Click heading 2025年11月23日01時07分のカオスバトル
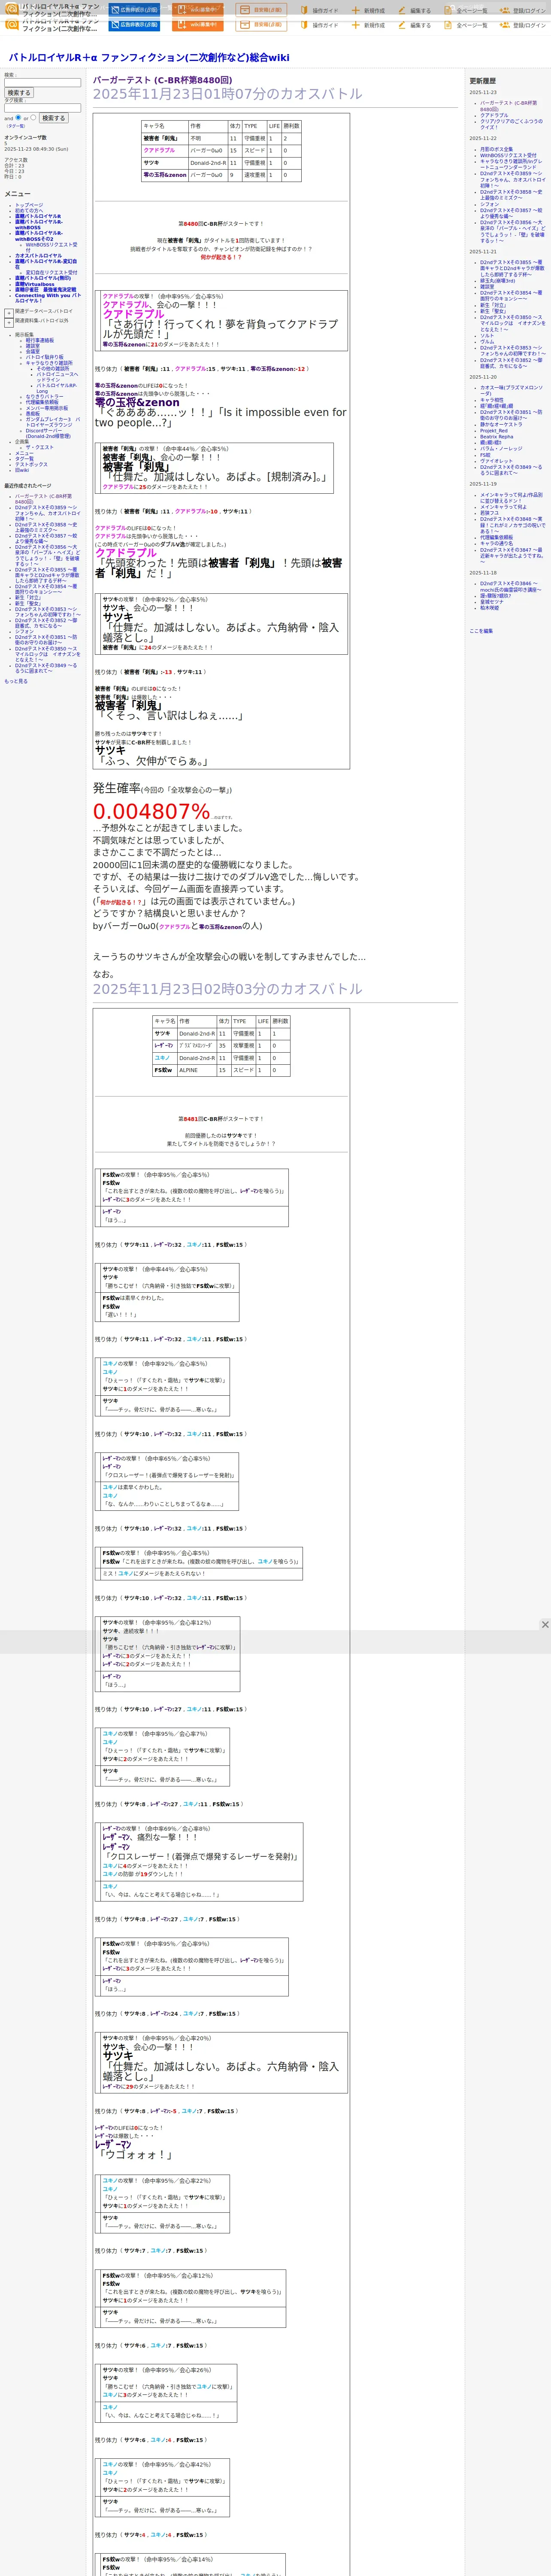The height and width of the screenshot is (2576, 551). point(228,94)
